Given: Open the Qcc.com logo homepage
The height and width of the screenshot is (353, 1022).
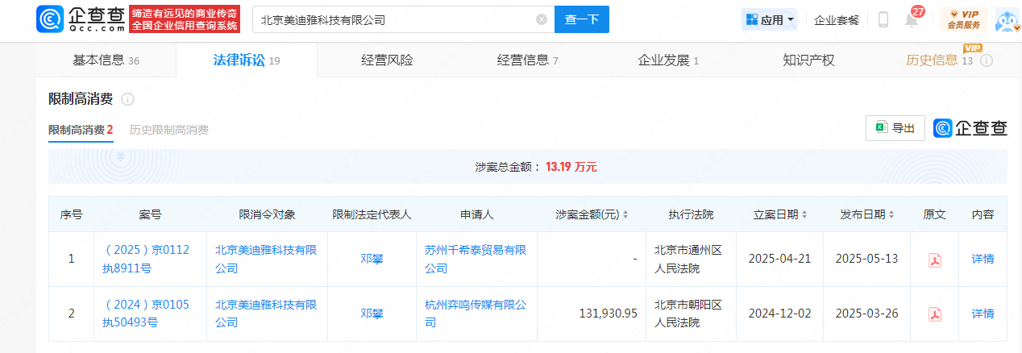Looking at the screenshot, I should click(x=81, y=19).
